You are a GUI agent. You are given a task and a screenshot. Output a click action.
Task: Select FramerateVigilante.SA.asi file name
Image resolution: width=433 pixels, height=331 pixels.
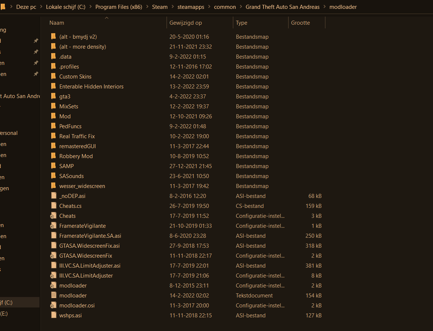(90, 236)
